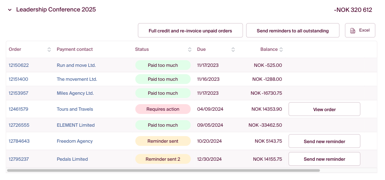This screenshot has width=385, height=180.
Task: Click balance NOK -16730.75
Action: tap(266, 93)
